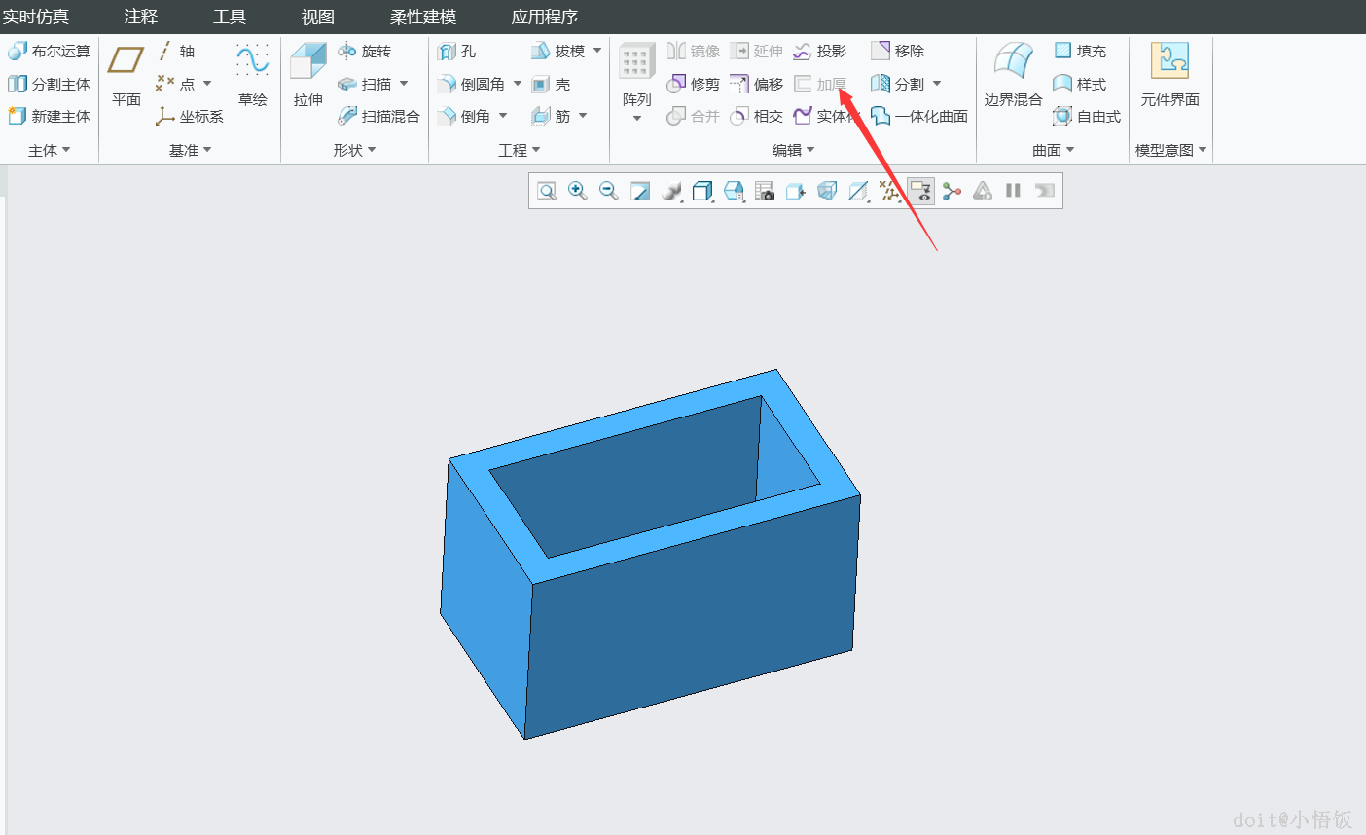This screenshot has width=1366, height=835.
Task: Open the rendering options (sphere) icon
Action: coord(671,191)
